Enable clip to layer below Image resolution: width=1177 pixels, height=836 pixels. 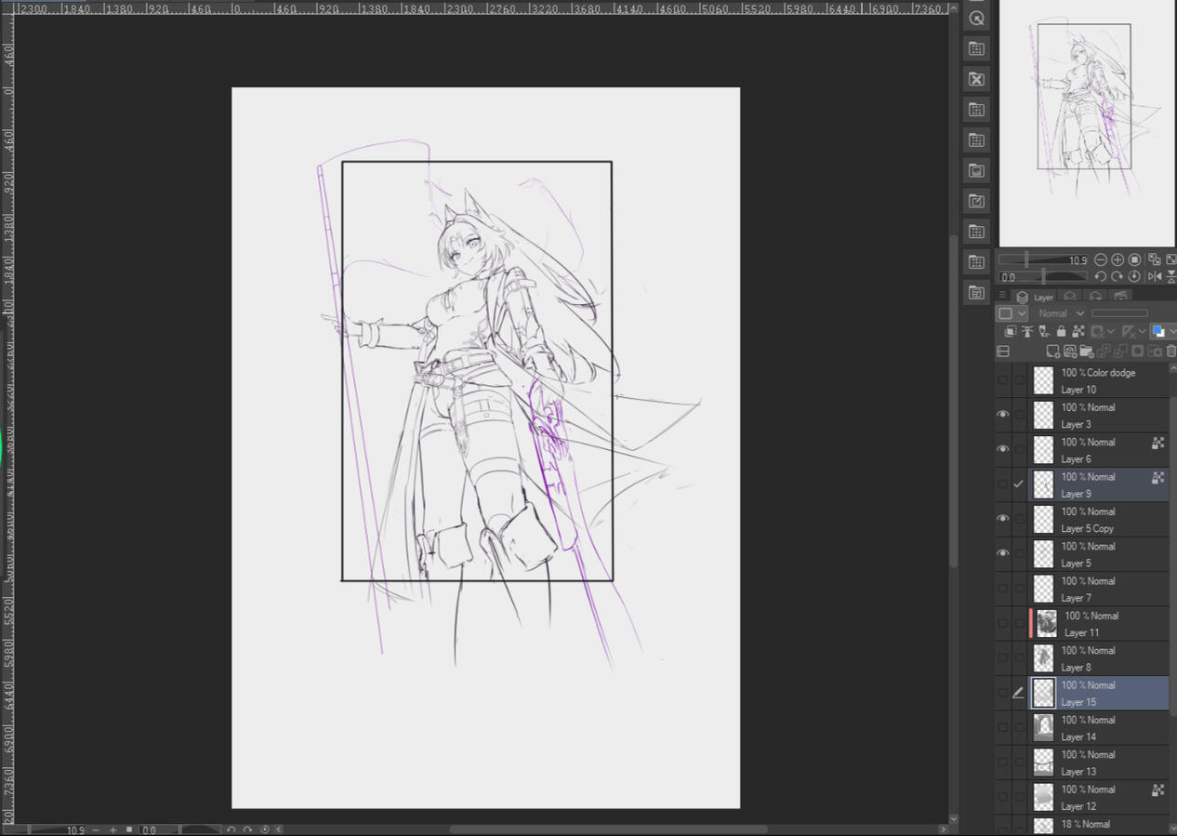1012,331
